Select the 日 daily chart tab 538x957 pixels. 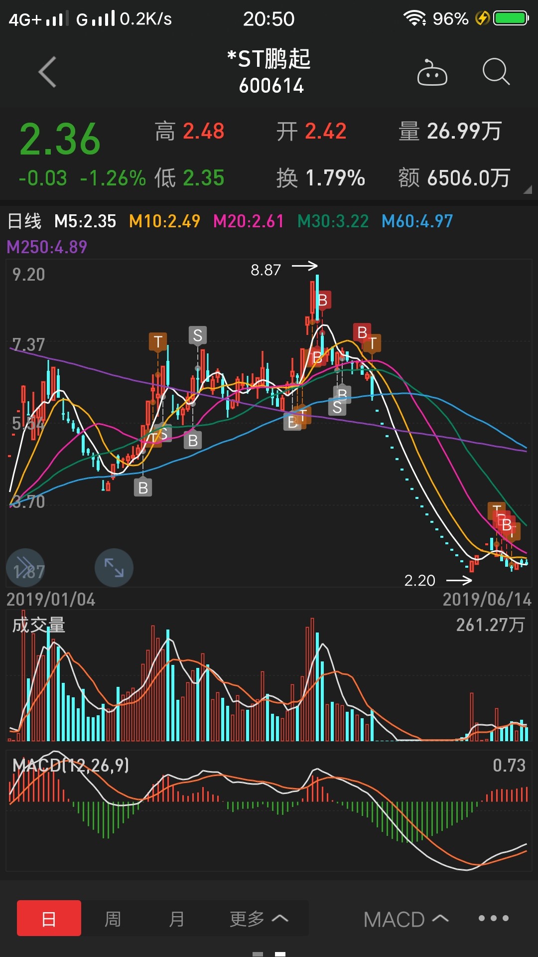(49, 918)
